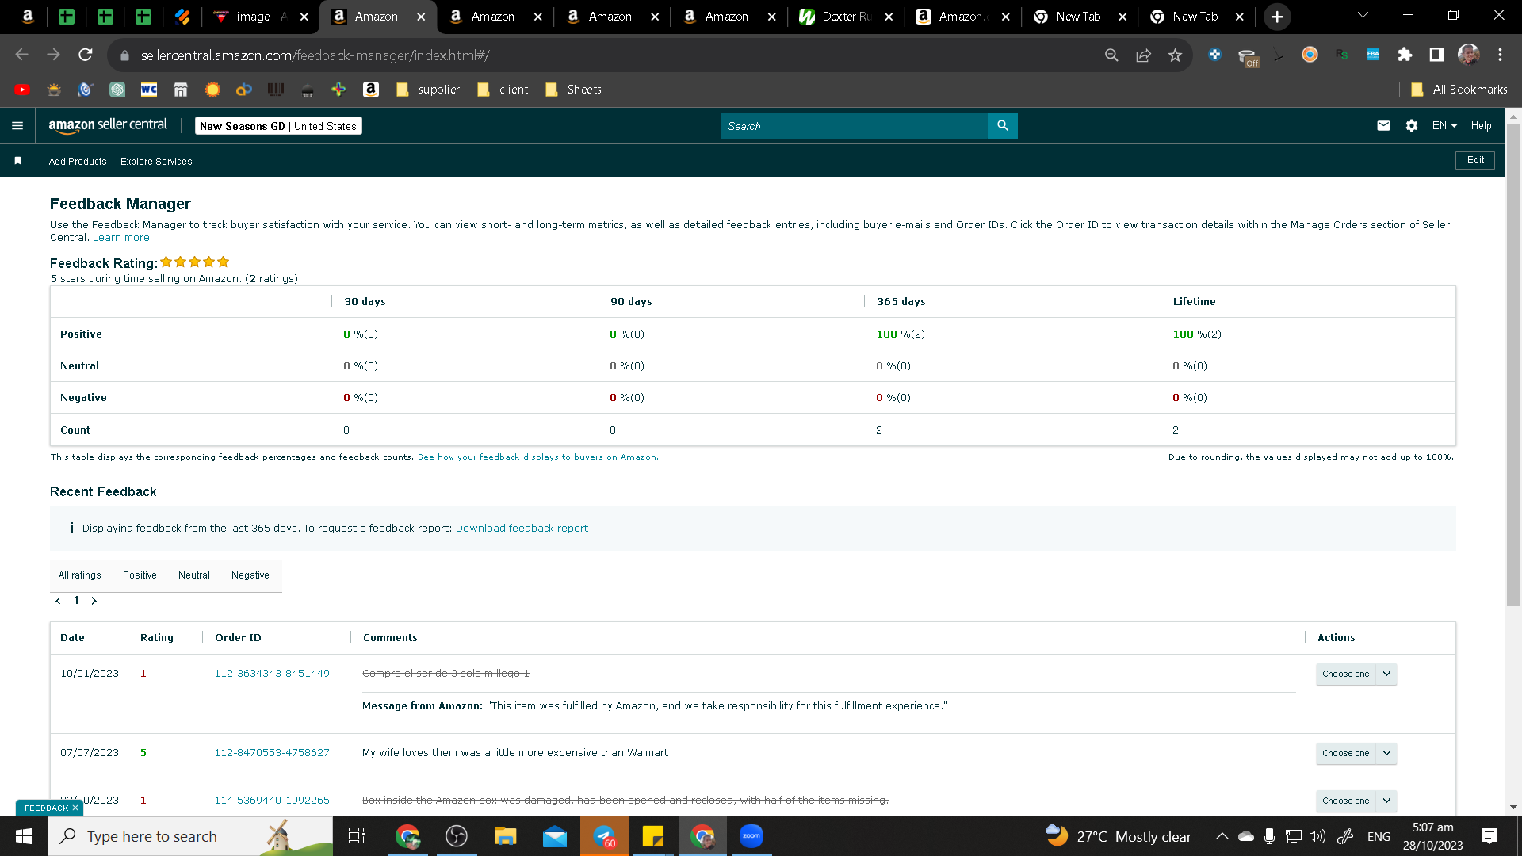Viewport: 1522px width, 856px height.
Task: Select the Negative feedback tab
Action: [250, 575]
